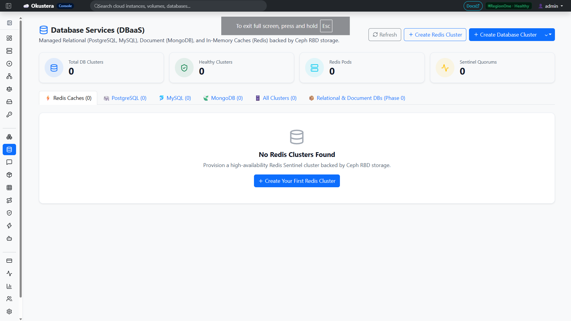The height and width of the screenshot is (321, 571).
Task: Select the highlighted database icon in the sidebar
Action: (9, 150)
